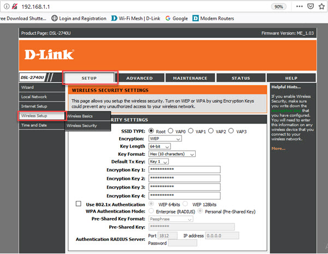Select the VAP2 SSID type radio
This screenshot has width=328, height=254.
211,131
